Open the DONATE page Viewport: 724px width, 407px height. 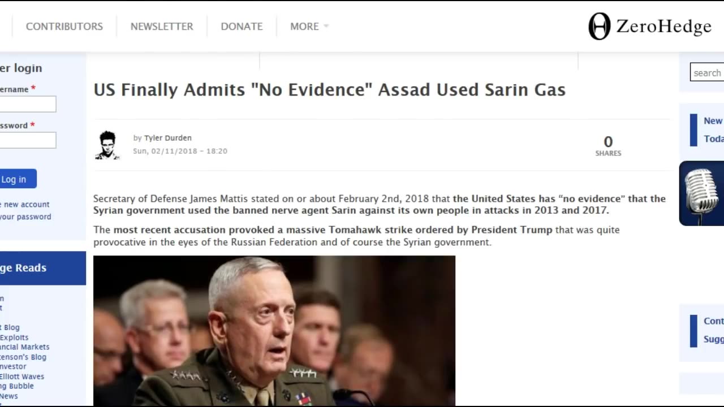click(x=242, y=27)
